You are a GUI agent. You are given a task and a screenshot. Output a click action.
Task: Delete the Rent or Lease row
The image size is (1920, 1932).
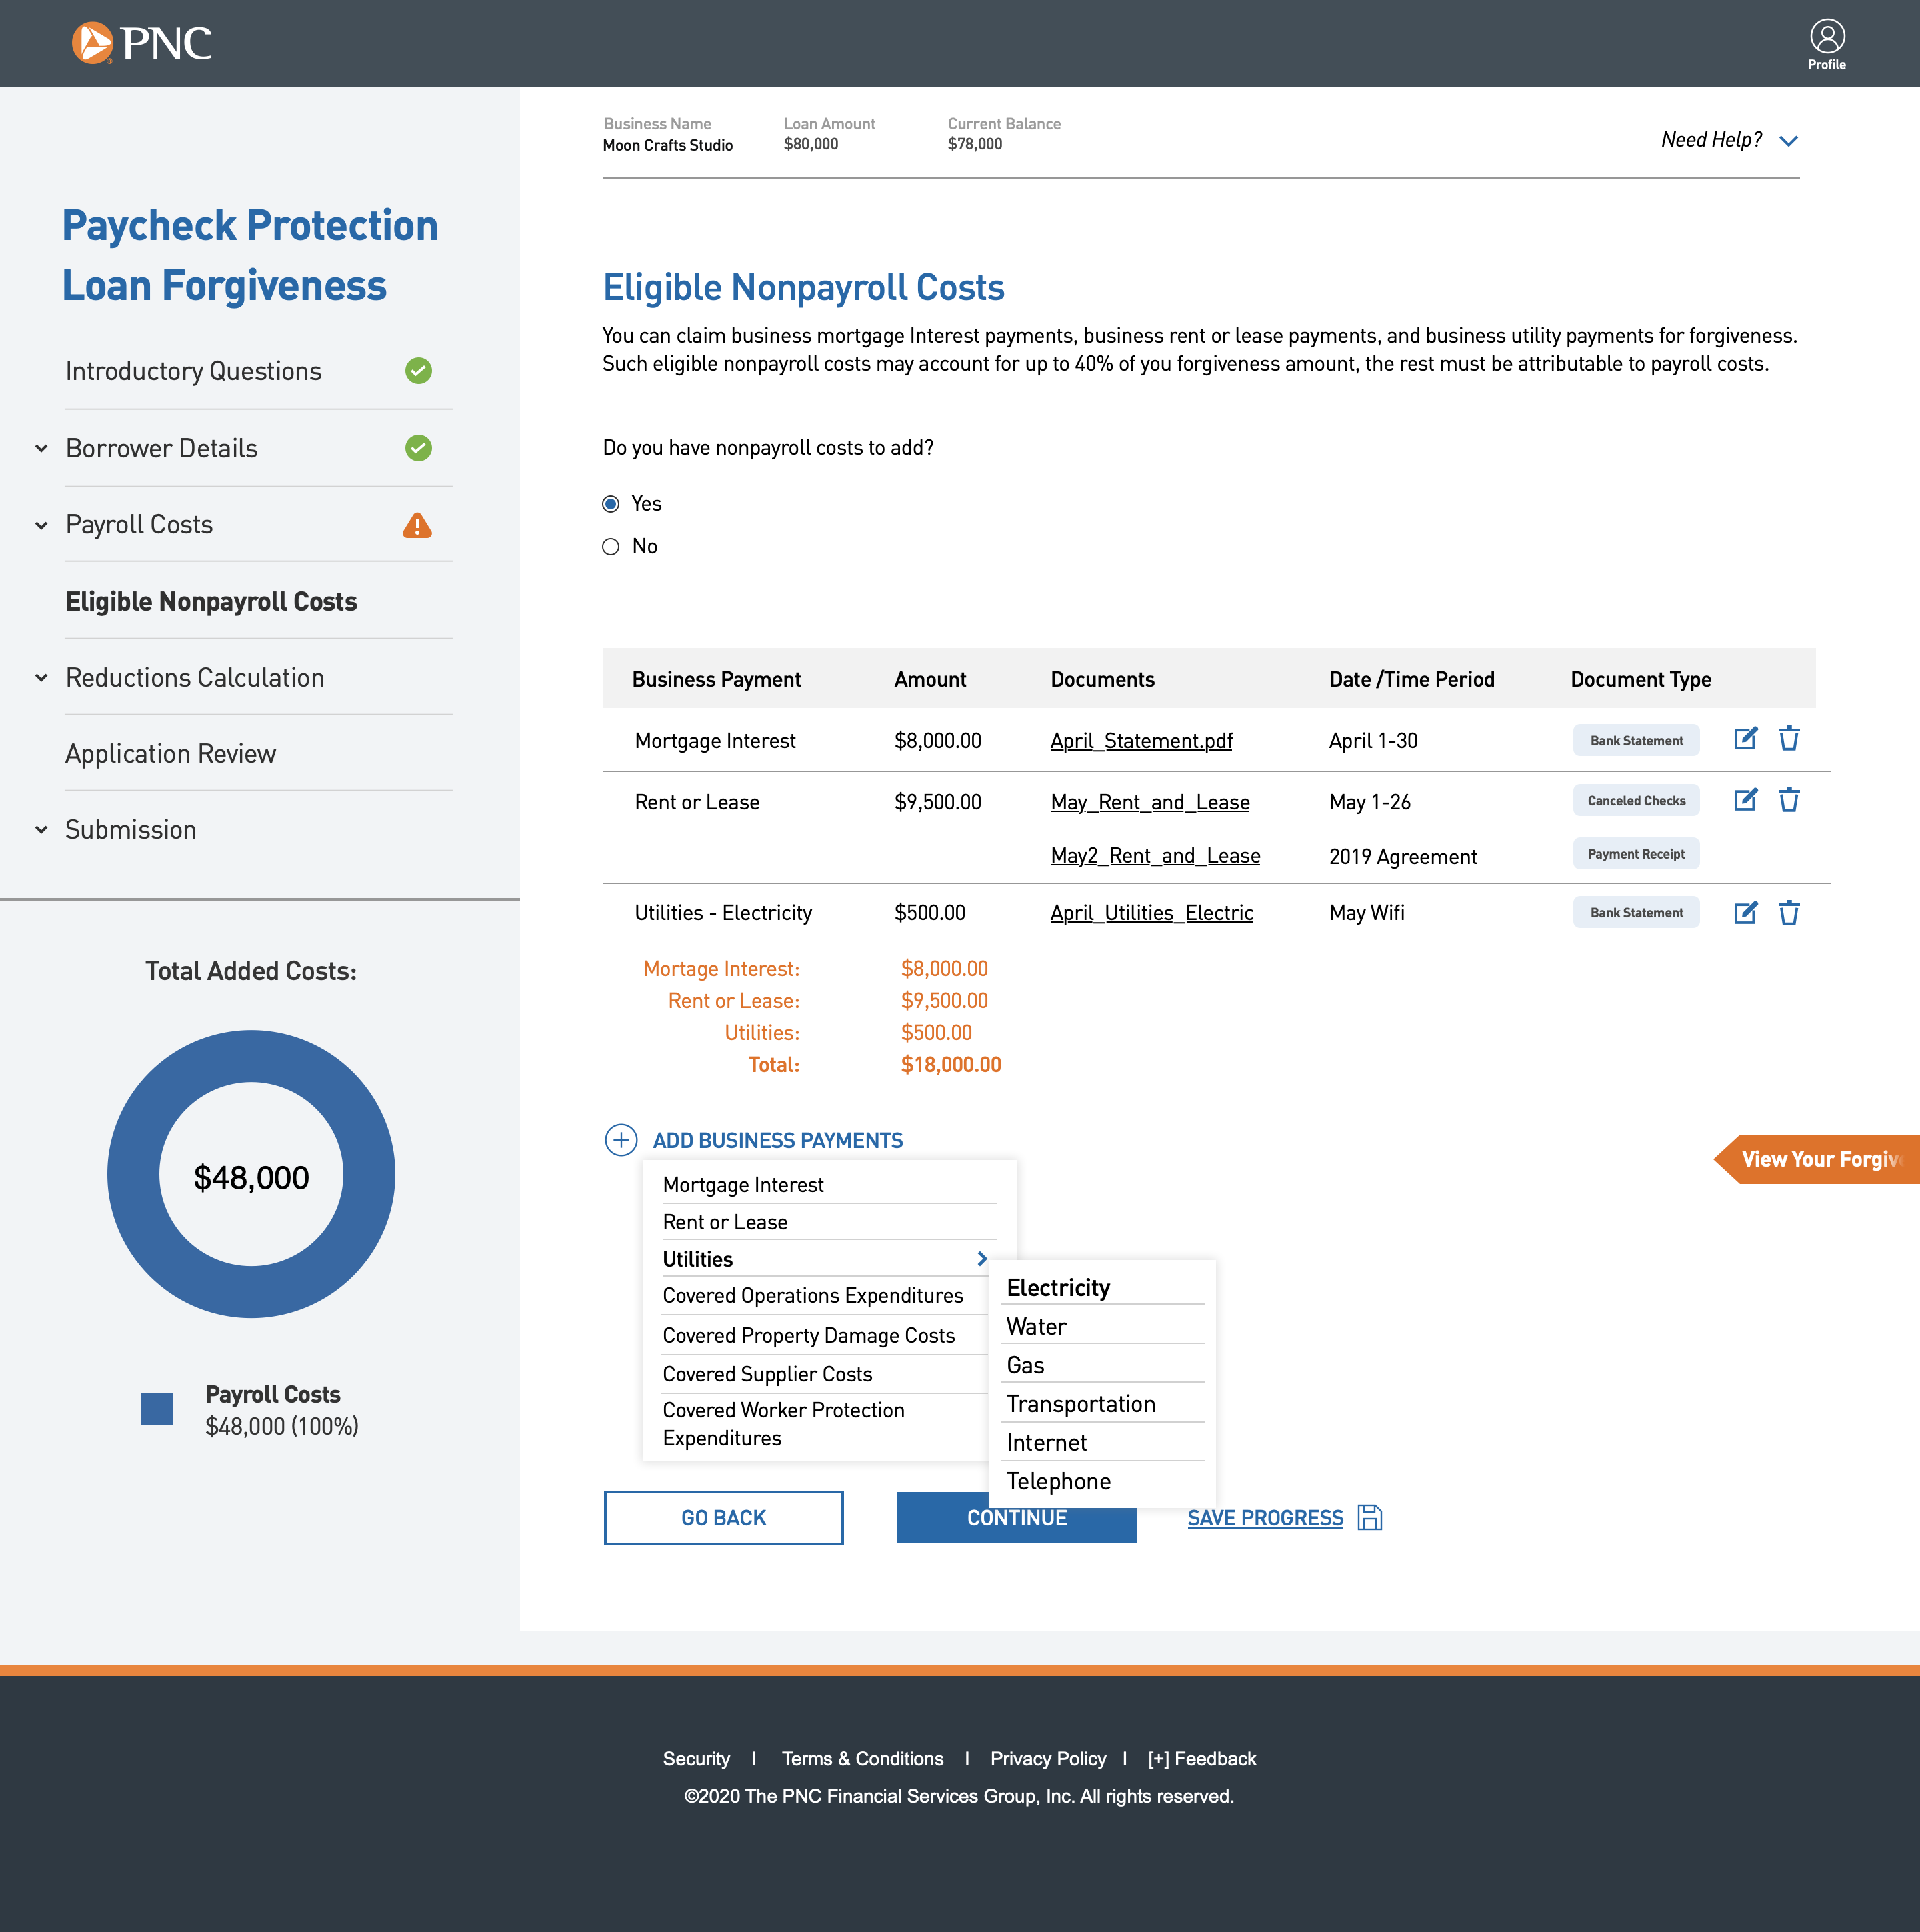point(1789,800)
